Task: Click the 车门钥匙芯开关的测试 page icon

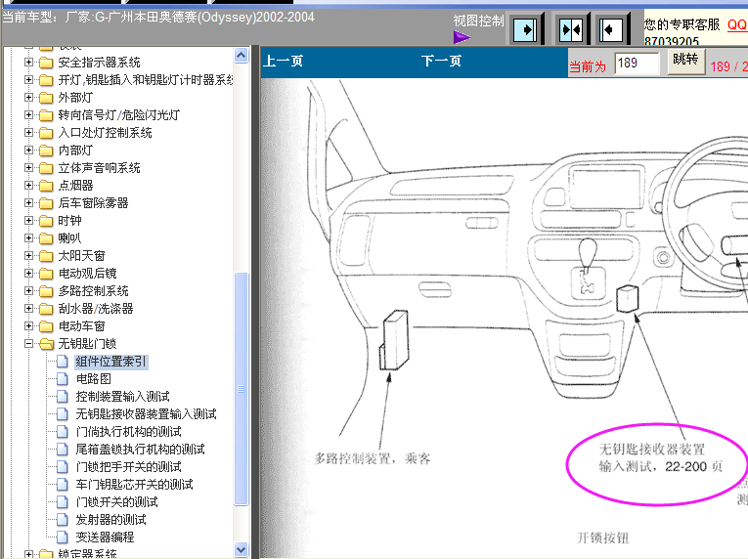Action: (63, 485)
